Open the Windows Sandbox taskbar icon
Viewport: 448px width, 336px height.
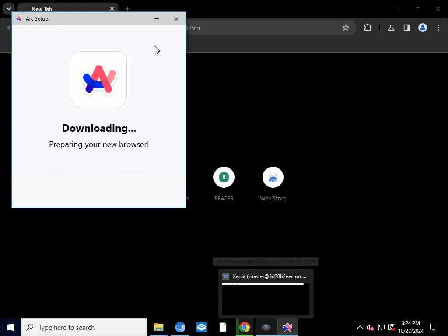201,327
